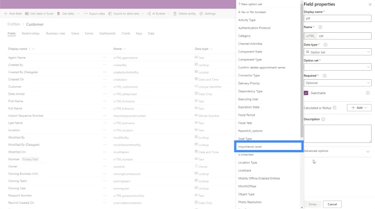Open the Add Calculated or Rollup dropdown
Viewport: 375px width, 209px height.
point(359,108)
